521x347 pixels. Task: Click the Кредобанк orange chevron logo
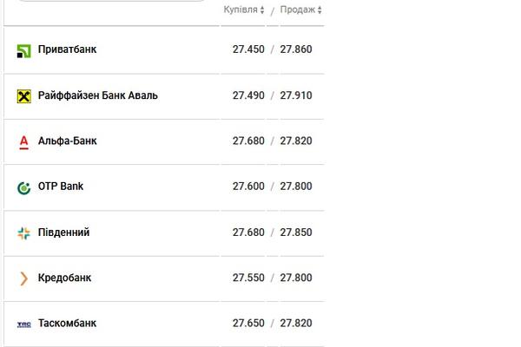point(24,278)
